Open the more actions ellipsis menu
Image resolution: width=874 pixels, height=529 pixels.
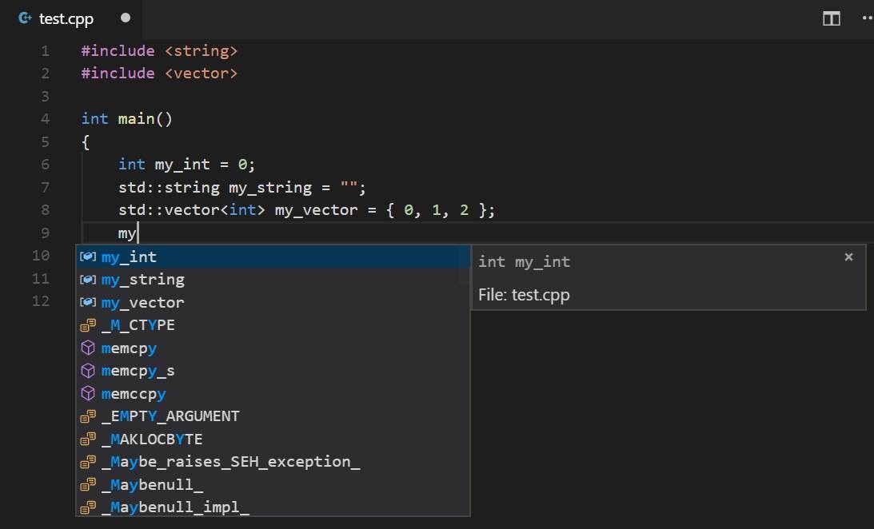pos(868,18)
